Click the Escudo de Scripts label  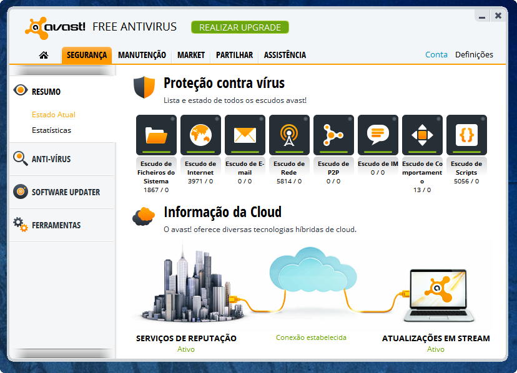point(466,168)
